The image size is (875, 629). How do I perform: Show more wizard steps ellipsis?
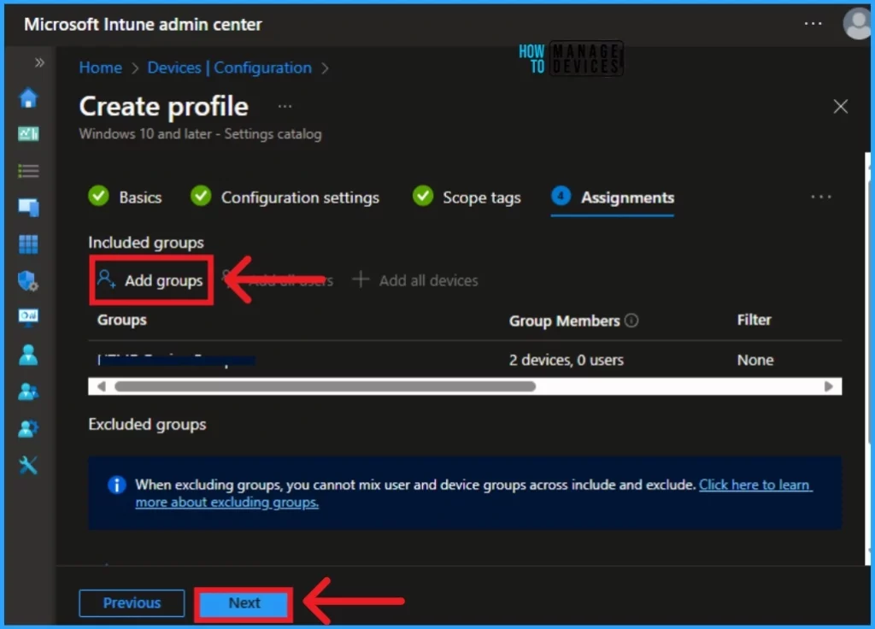point(821,197)
